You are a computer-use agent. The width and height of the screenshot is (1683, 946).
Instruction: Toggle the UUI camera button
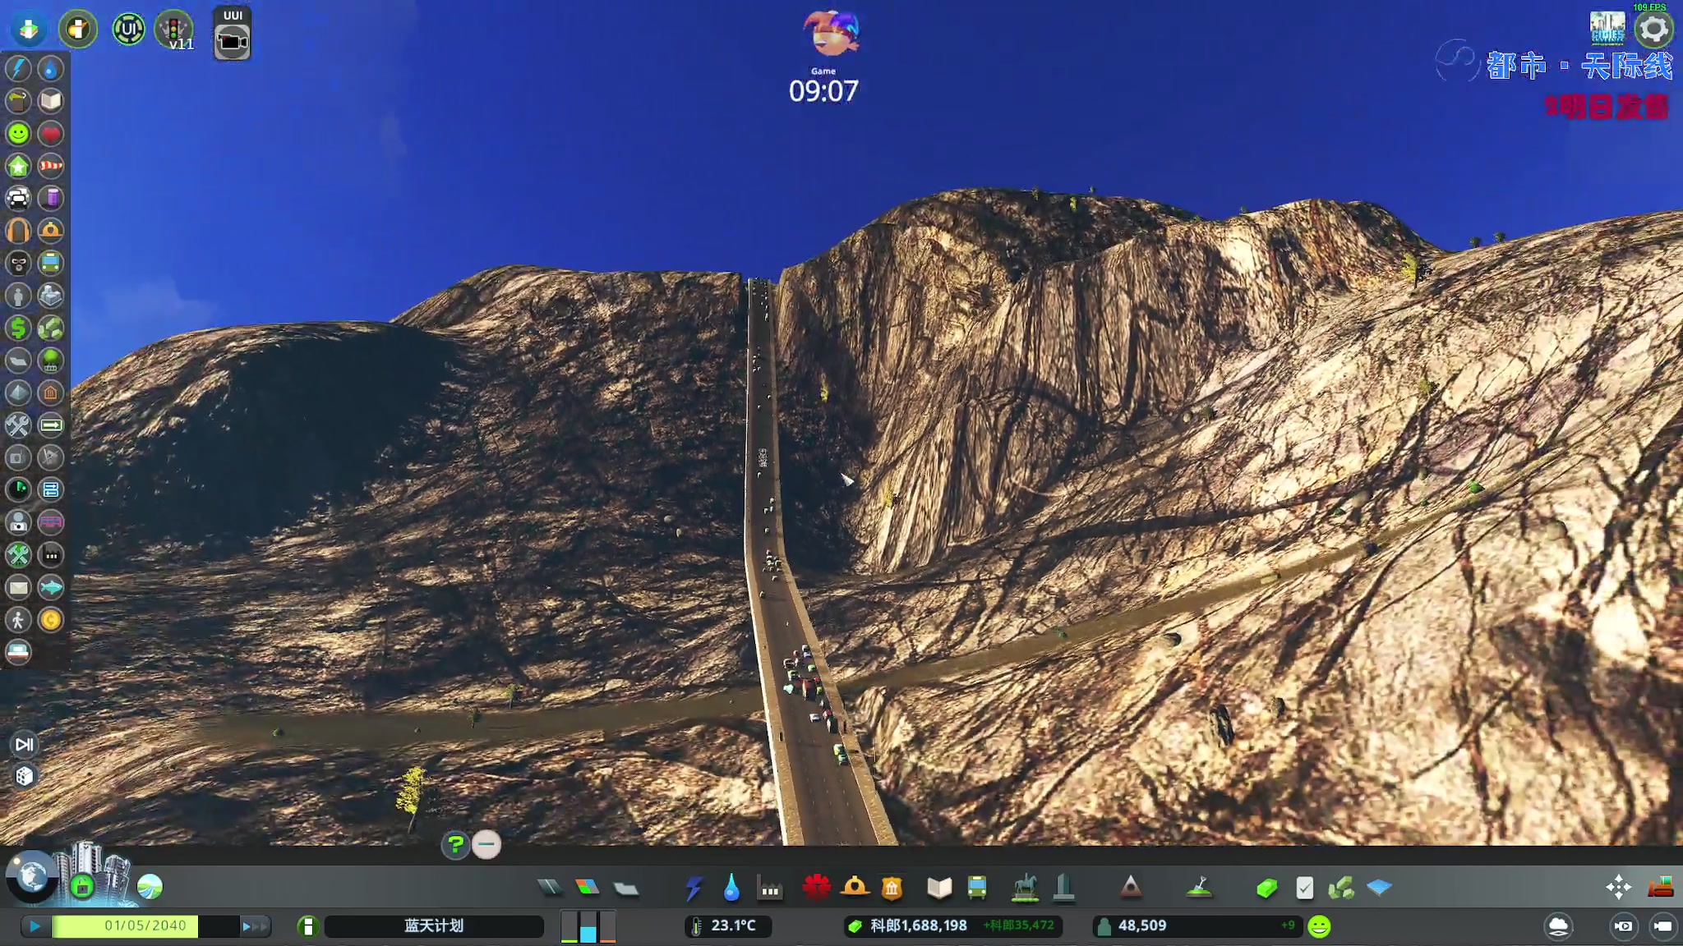tap(233, 41)
